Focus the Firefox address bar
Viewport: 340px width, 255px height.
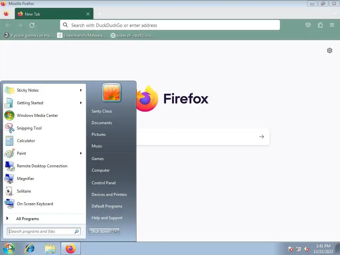tap(170, 25)
